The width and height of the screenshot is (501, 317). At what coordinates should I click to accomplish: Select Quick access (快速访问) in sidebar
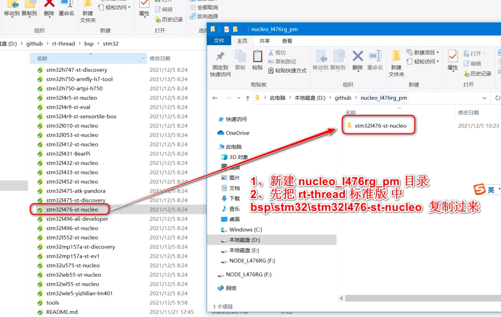point(233,119)
